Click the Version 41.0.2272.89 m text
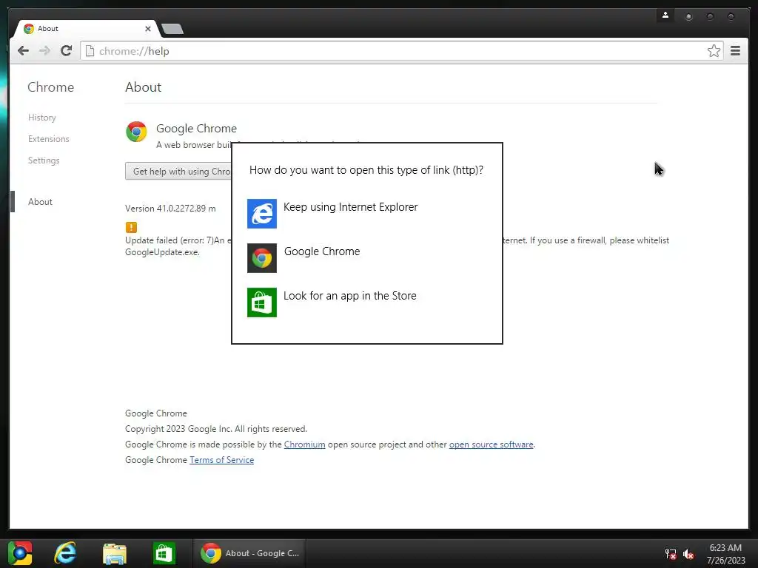The image size is (758, 568). coord(171,209)
